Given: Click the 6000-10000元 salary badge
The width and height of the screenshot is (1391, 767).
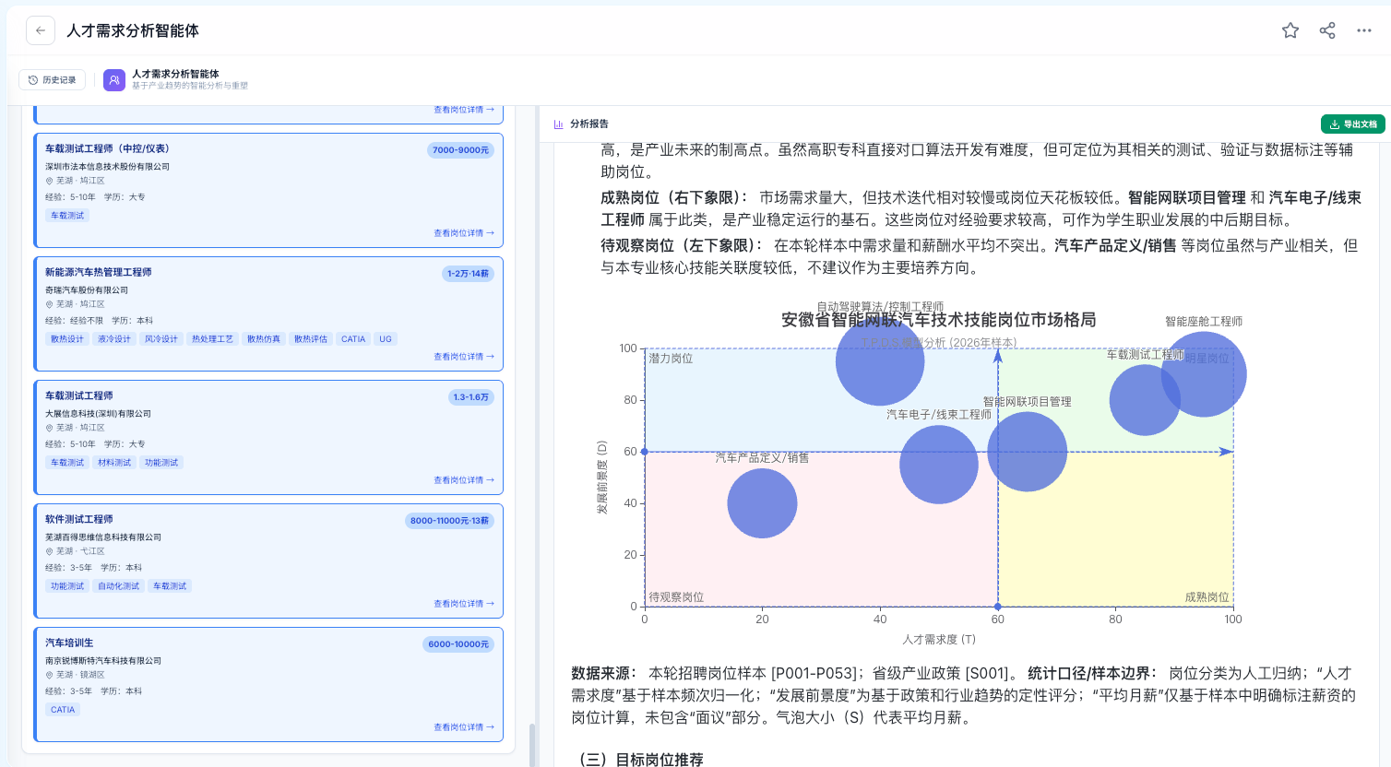Looking at the screenshot, I should 458,644.
